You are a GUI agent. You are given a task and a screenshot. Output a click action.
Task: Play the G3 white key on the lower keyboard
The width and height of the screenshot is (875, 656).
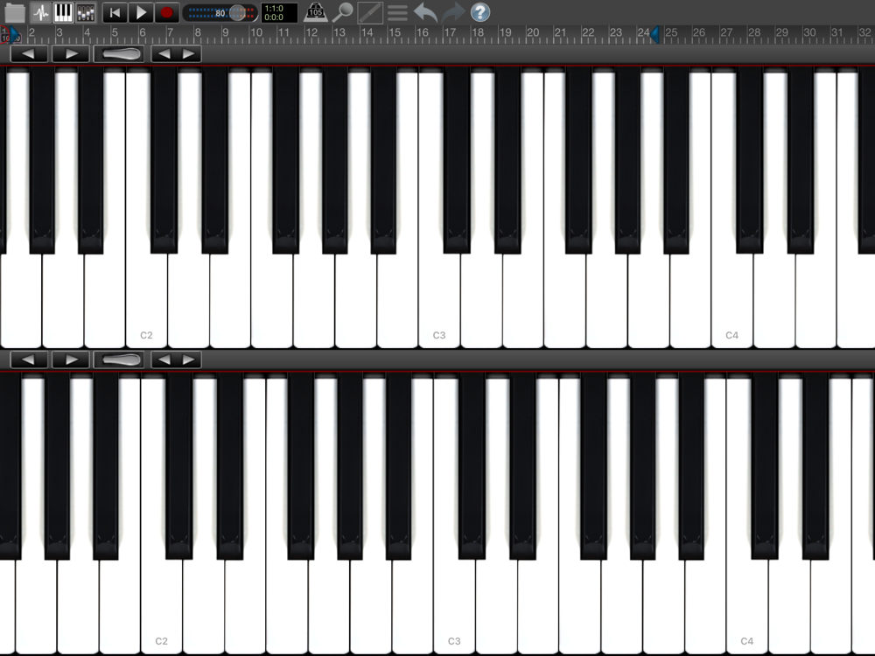click(621, 608)
